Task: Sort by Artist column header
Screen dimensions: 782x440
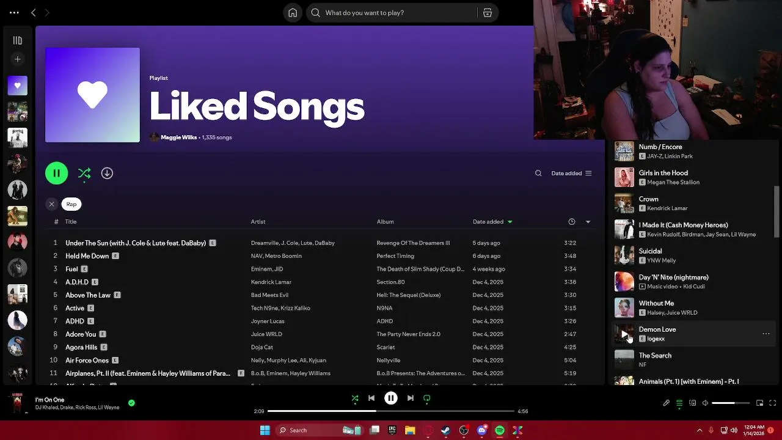Action: tap(258, 222)
